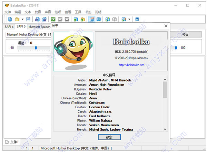Open the 编辑 menu
The height and width of the screenshot is (152, 207).
coord(18,12)
